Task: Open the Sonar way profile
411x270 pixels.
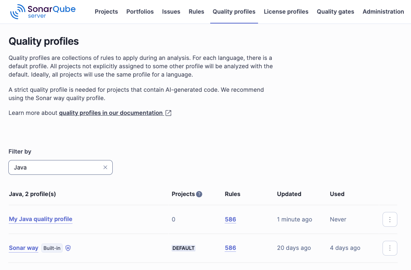Action: point(24,248)
